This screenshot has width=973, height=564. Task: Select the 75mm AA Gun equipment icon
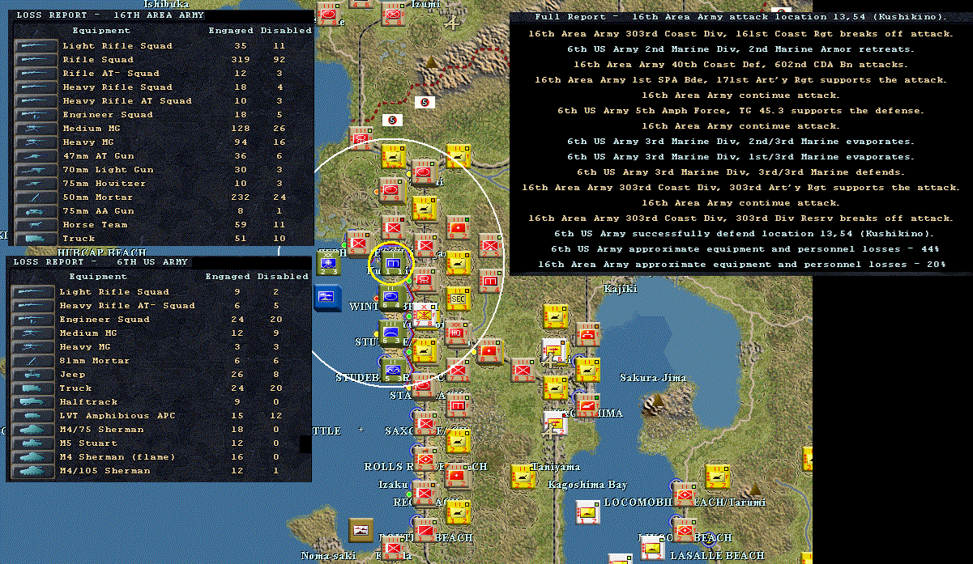pyautogui.click(x=36, y=211)
